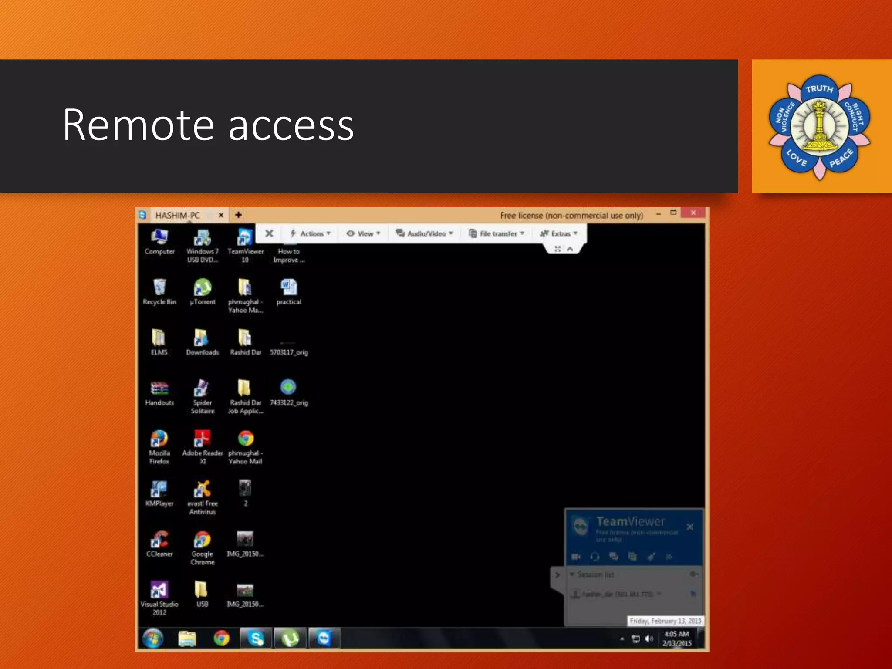The image size is (892, 669).
Task: Close the TeamViewer session panel
Action: tap(690, 527)
